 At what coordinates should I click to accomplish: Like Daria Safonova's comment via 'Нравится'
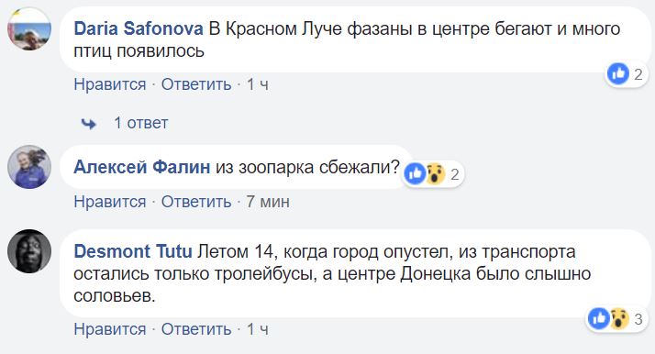pos(110,84)
